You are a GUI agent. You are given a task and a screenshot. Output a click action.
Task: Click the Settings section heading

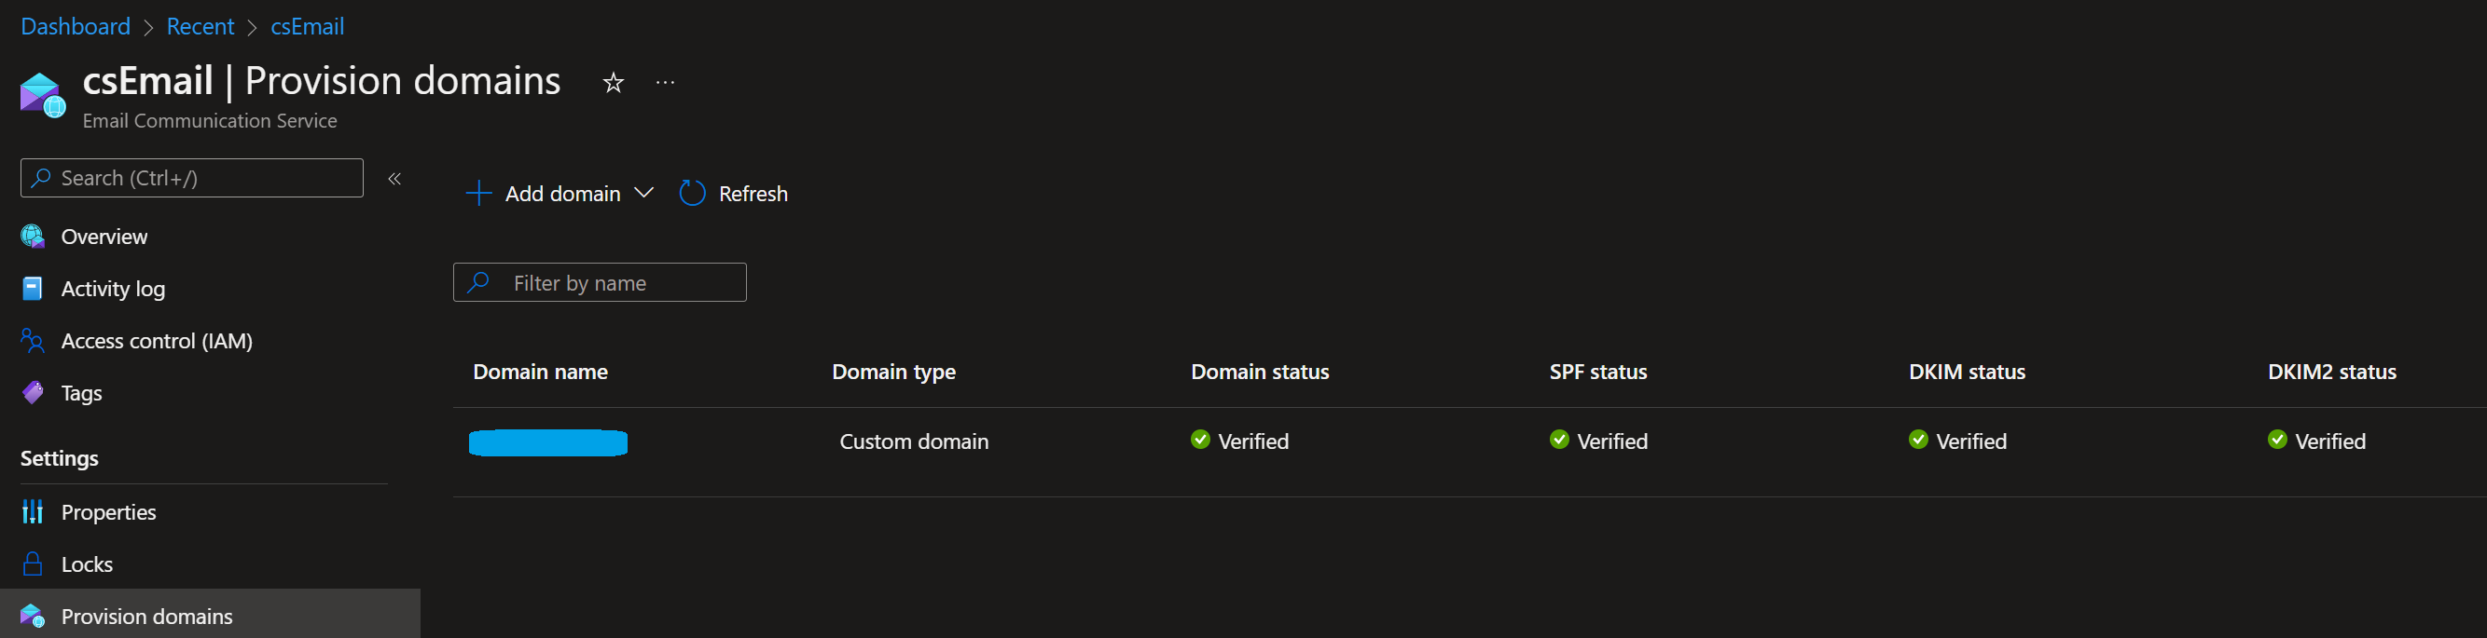point(60,459)
